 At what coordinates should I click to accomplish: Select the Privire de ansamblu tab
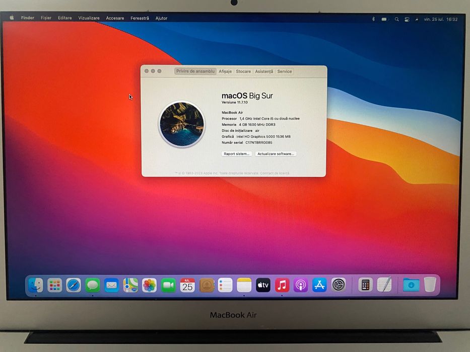click(195, 71)
